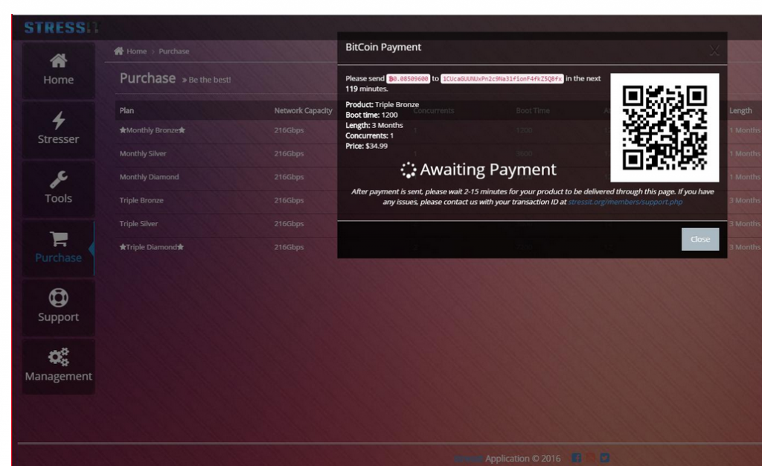Click 216Gbps in the Monthly Diamond row
This screenshot has width=762, height=466.
point(289,177)
